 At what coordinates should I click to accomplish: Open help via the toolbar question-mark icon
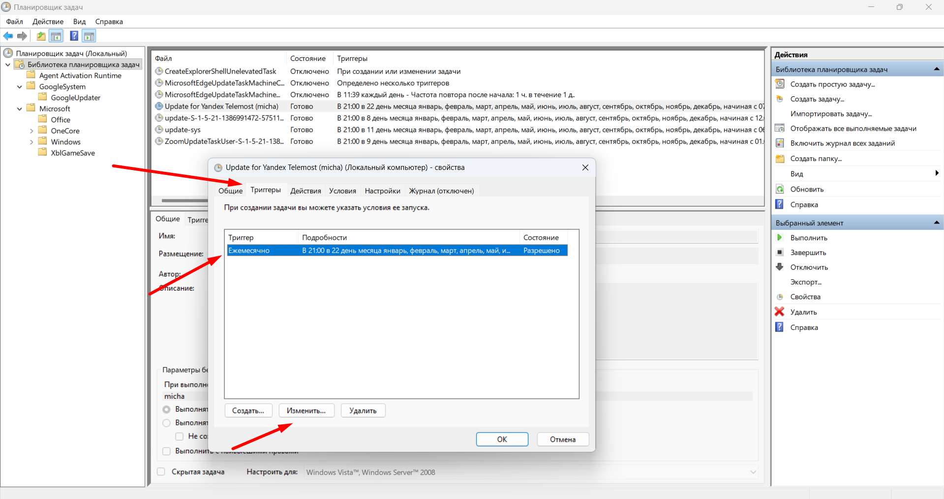click(x=74, y=36)
